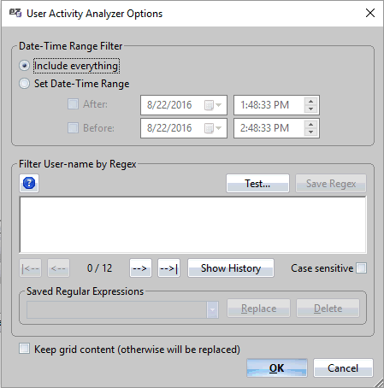Click Show History button
This screenshot has width=384, height=388.
[231, 268]
